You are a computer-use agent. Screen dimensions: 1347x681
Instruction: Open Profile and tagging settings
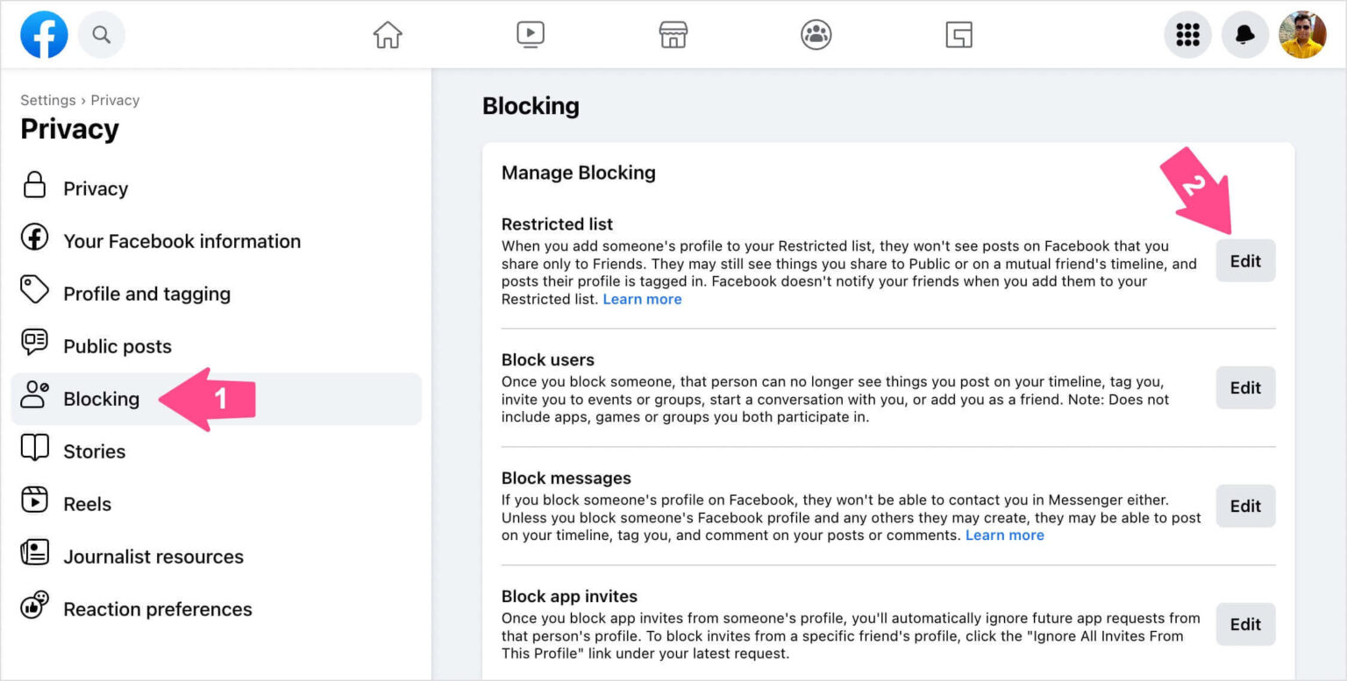tap(146, 294)
